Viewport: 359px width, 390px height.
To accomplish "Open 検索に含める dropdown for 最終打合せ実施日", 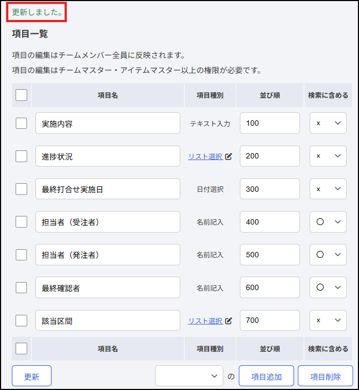I will pyautogui.click(x=328, y=189).
